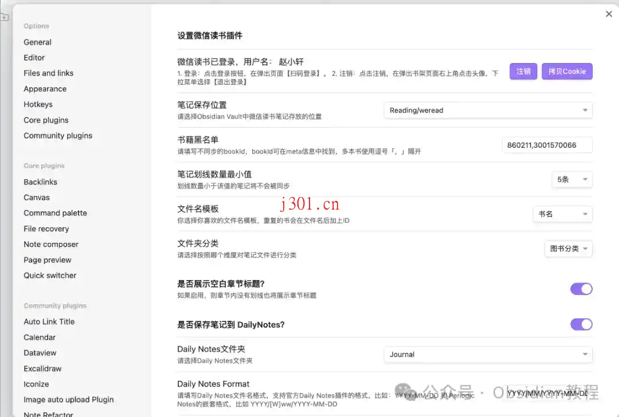619x417 pixels.
Task: Open General settings
Action: [x=37, y=42]
